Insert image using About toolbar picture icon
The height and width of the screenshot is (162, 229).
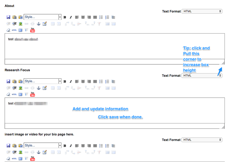pyautogui.click(x=21, y=24)
